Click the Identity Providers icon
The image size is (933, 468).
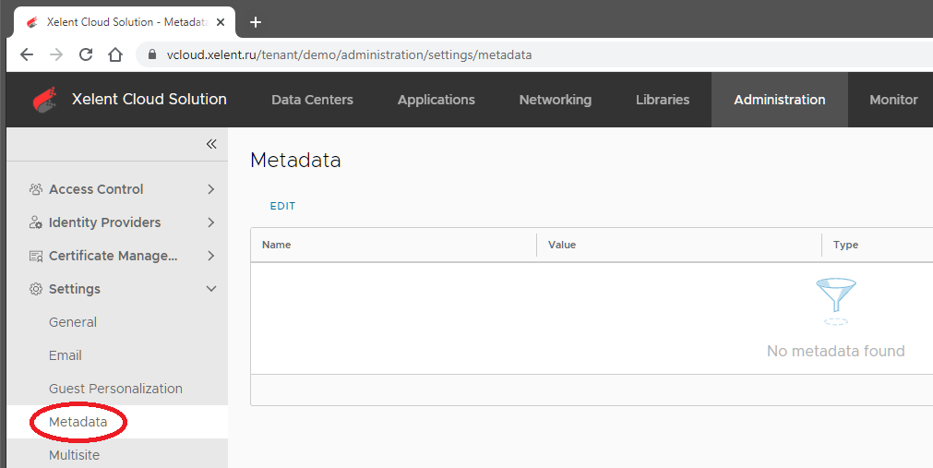pos(36,222)
